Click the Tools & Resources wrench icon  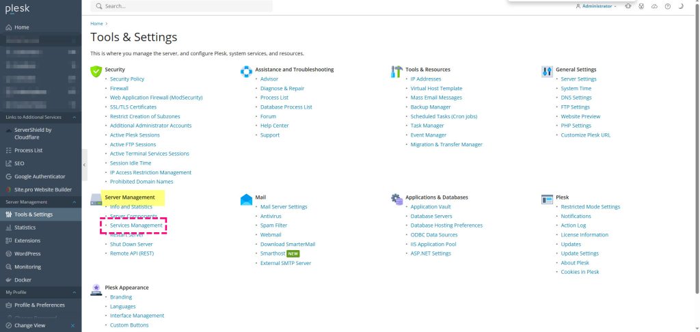pyautogui.click(x=396, y=71)
